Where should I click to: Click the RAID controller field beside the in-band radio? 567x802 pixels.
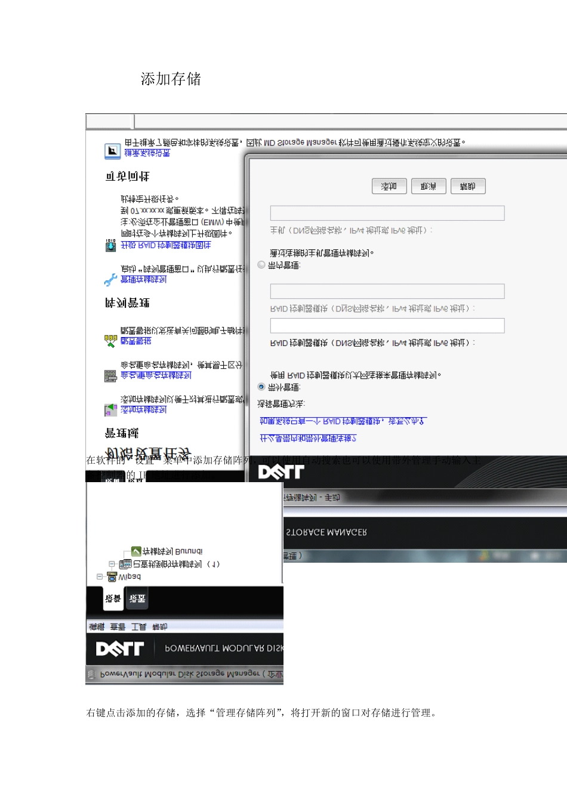pos(387,291)
